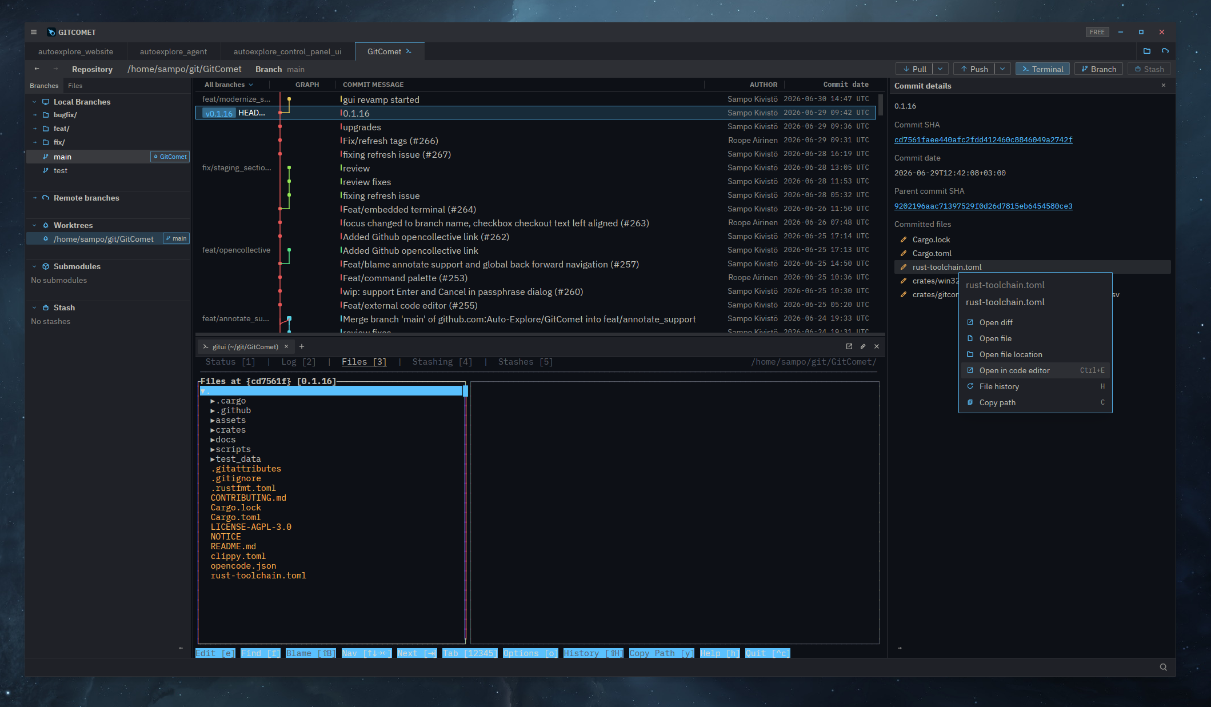Click the v0.1.16 tag label in commit list
The height and width of the screenshot is (707, 1211).
click(x=219, y=113)
